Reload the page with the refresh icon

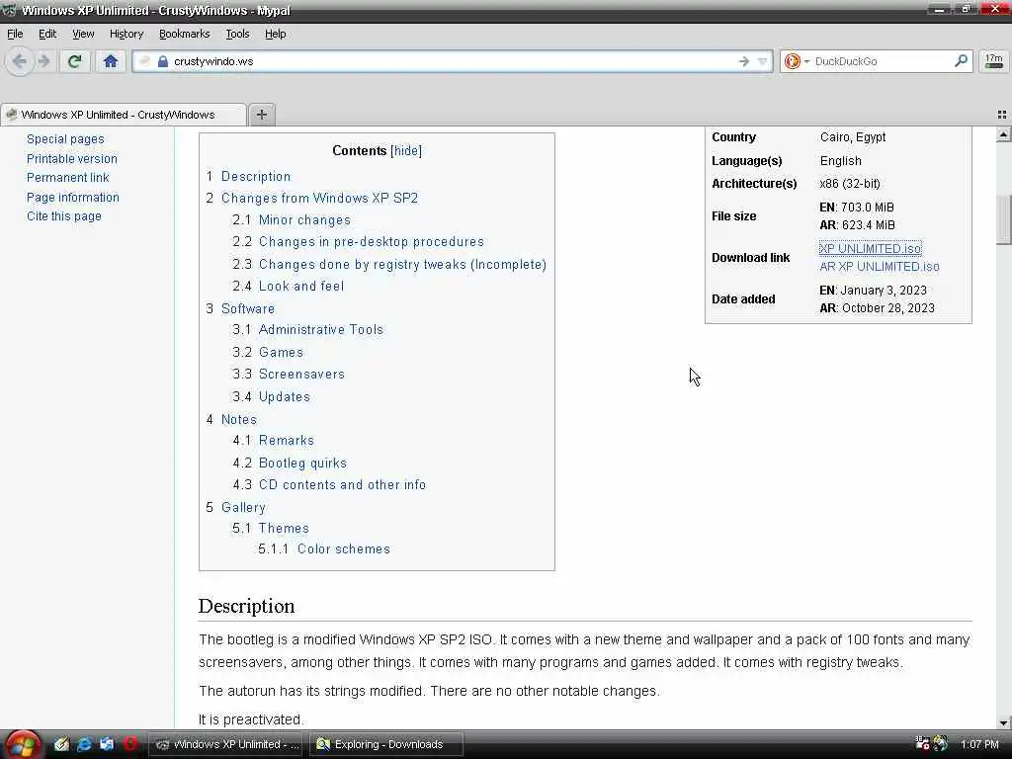click(75, 61)
